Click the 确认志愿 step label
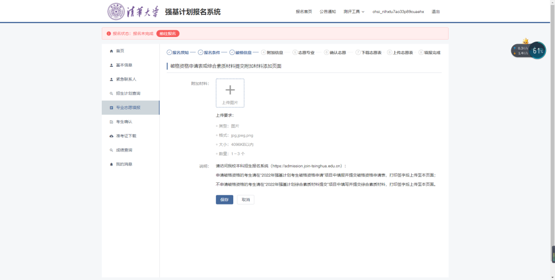This screenshot has width=555, height=280. 338,52
